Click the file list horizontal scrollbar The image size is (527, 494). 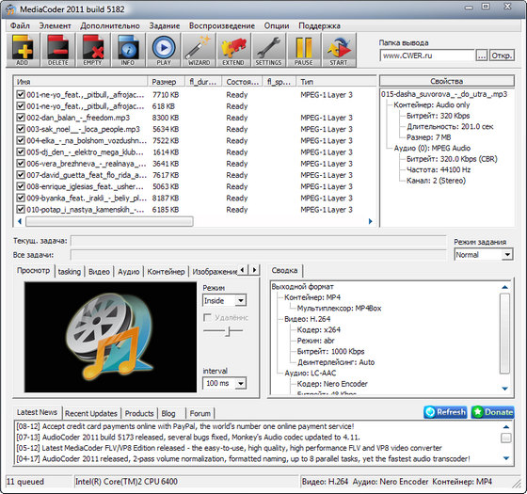[x=109, y=221]
